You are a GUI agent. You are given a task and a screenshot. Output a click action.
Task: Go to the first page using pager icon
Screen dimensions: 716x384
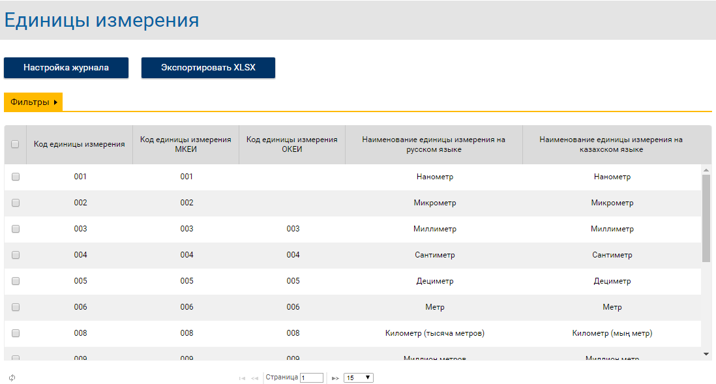coord(242,378)
